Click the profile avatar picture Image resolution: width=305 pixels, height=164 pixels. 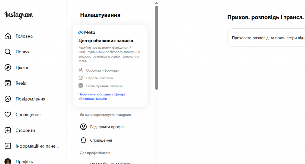pos(8,161)
